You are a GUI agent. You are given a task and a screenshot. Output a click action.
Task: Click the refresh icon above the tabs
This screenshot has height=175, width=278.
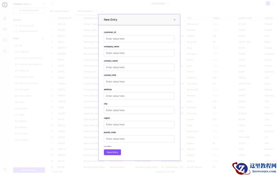point(53,3)
